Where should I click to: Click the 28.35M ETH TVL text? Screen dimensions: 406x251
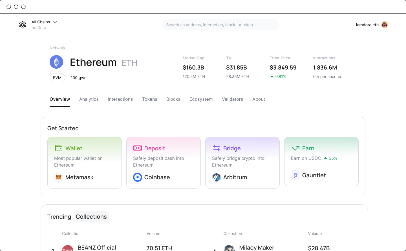pyautogui.click(x=238, y=77)
